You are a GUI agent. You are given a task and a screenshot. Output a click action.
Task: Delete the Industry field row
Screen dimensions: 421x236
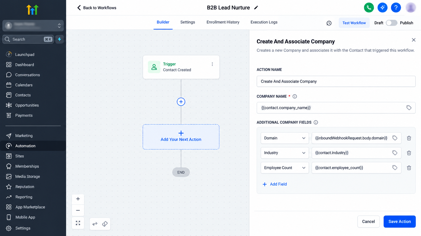(x=409, y=153)
